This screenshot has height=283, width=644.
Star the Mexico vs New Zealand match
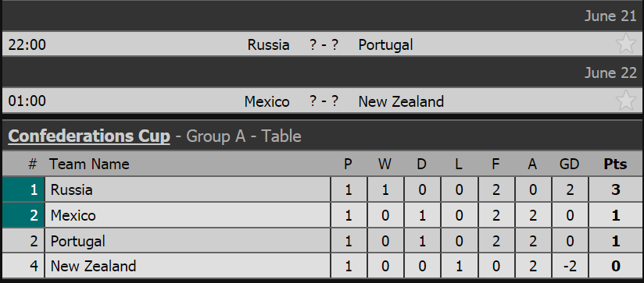pyautogui.click(x=626, y=100)
